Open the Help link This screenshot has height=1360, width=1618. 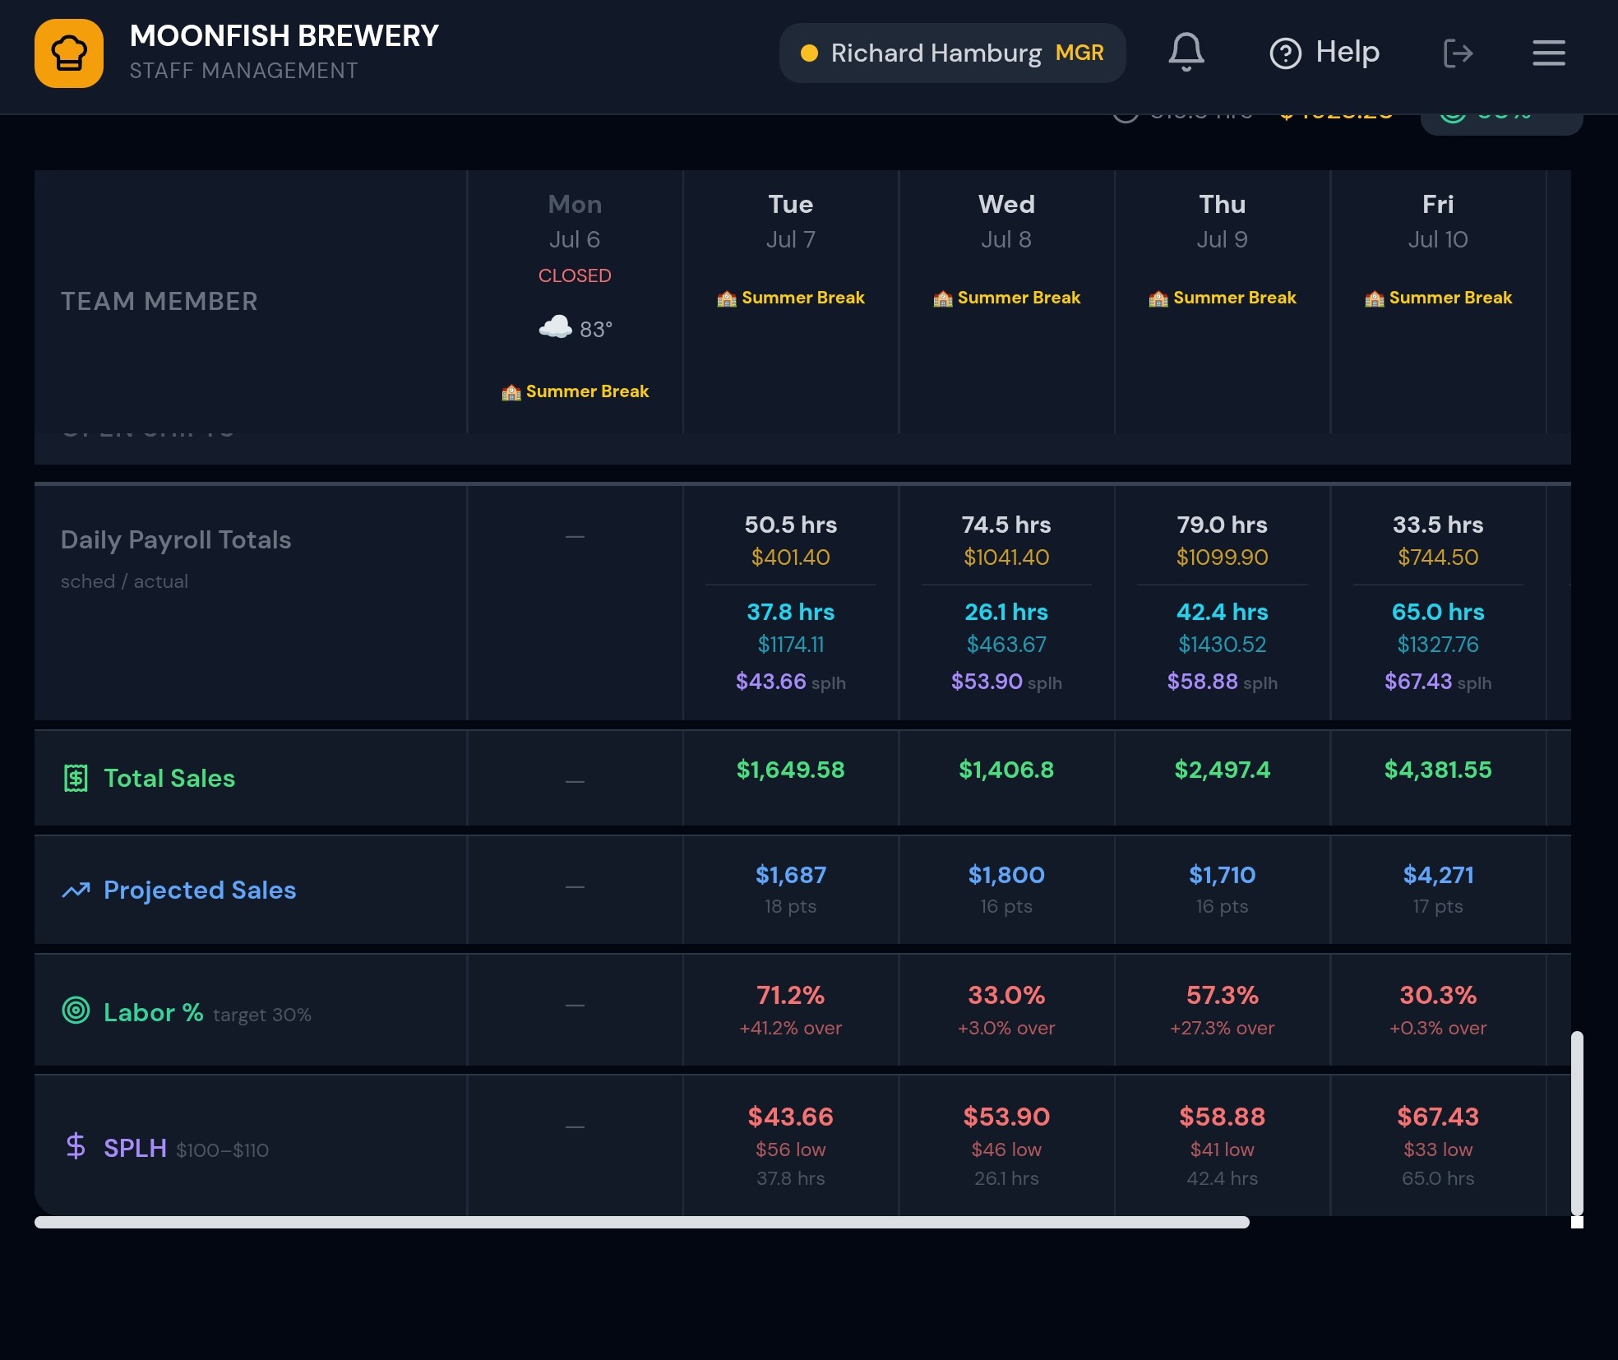pyautogui.click(x=1324, y=53)
